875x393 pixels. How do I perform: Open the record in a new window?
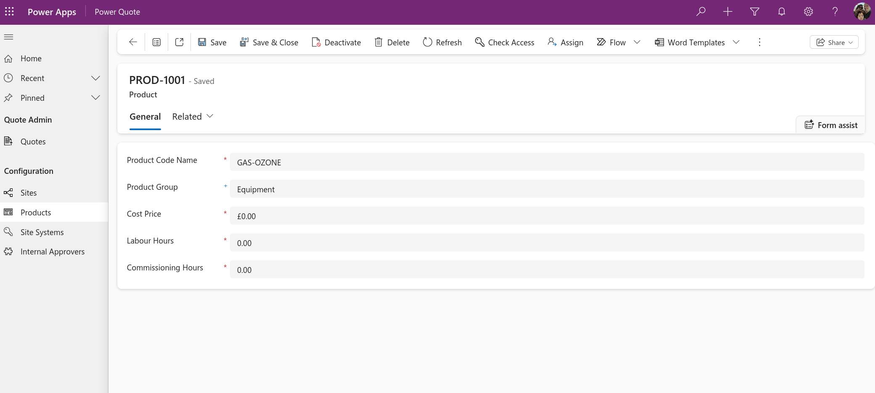[179, 42]
